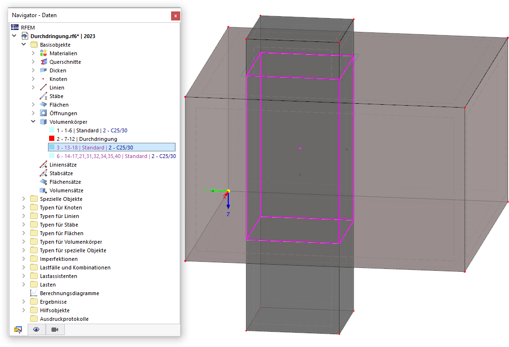Select the Typen für Flächen entry
The image size is (509, 347).
pos(61,233)
